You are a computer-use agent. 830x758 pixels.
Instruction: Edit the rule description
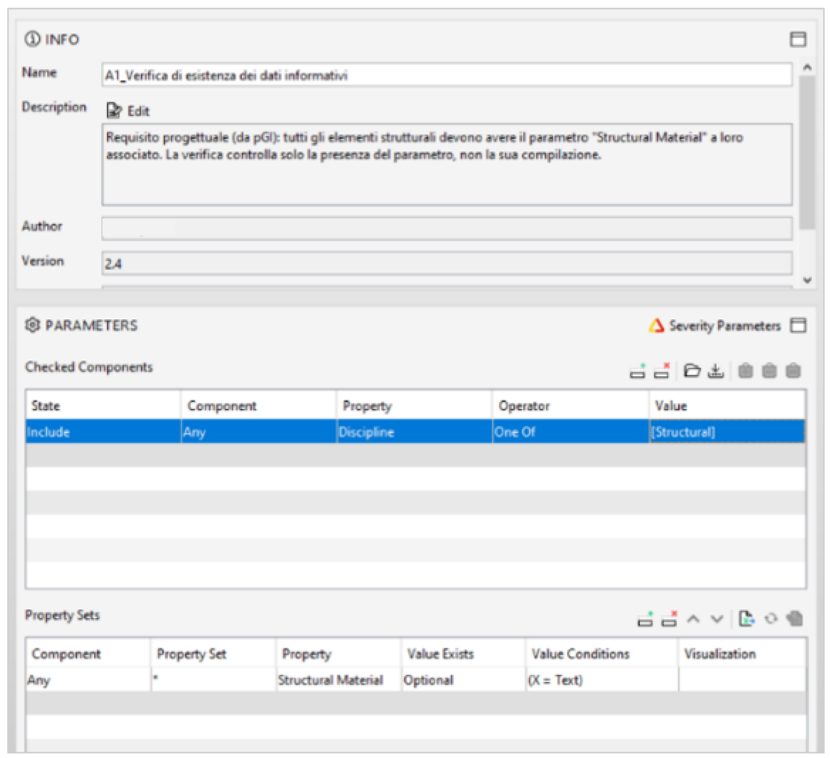[129, 111]
